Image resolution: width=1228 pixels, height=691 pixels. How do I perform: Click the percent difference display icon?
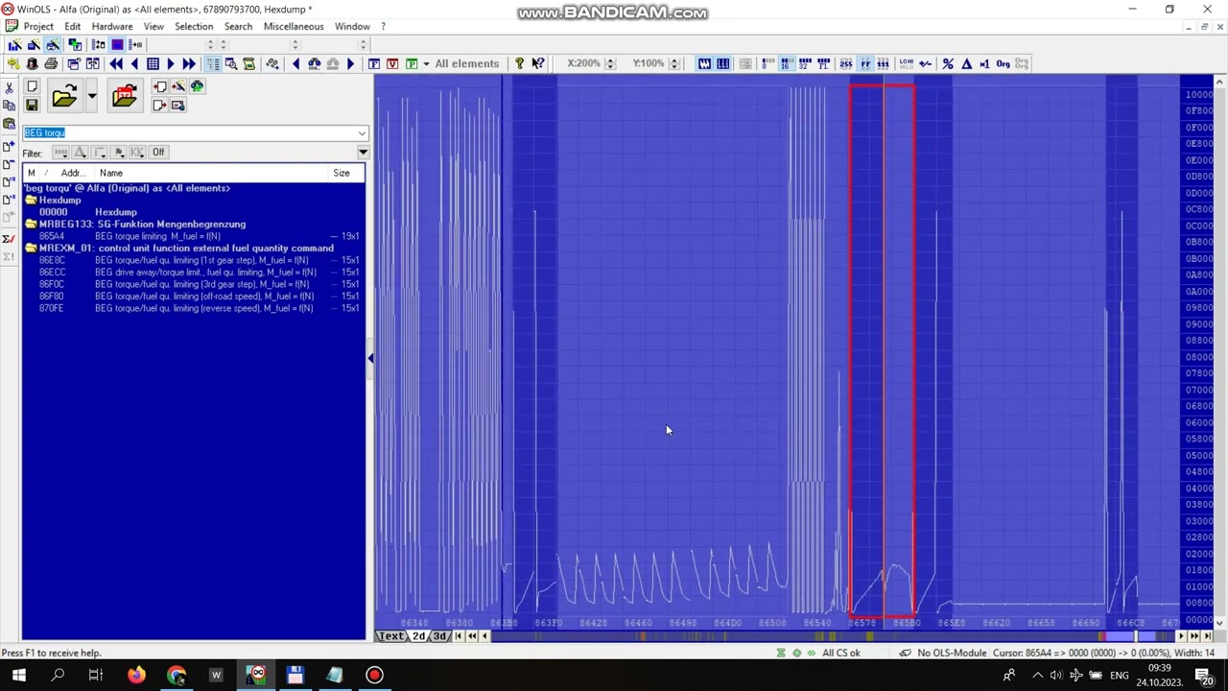click(x=948, y=64)
